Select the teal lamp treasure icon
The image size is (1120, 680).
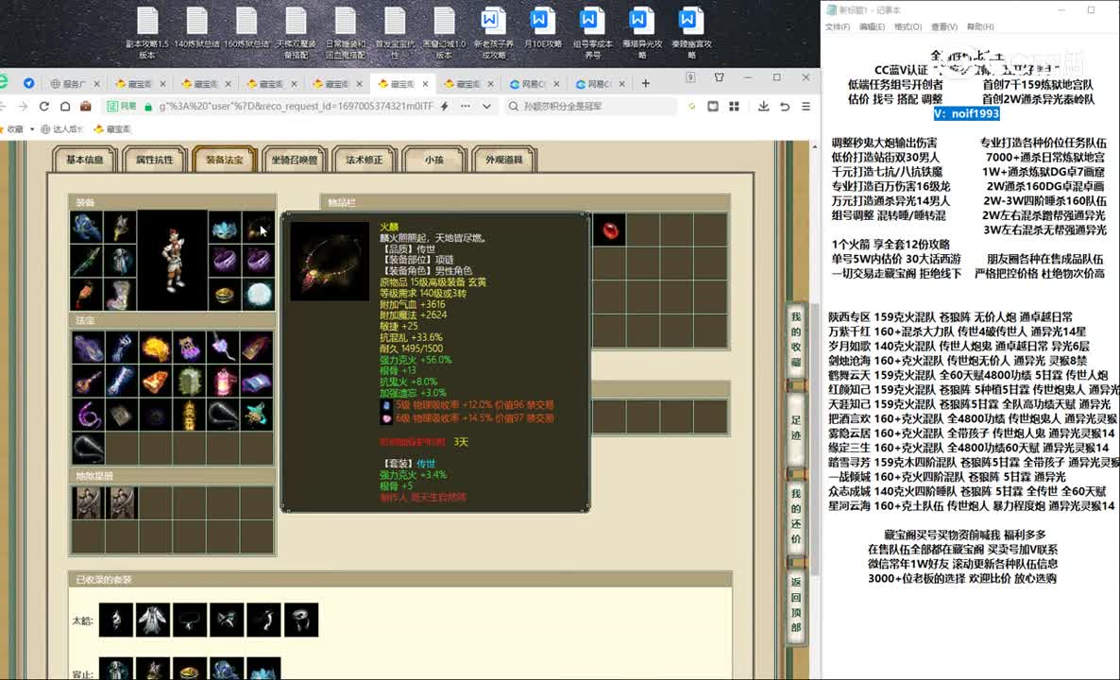[257, 415]
